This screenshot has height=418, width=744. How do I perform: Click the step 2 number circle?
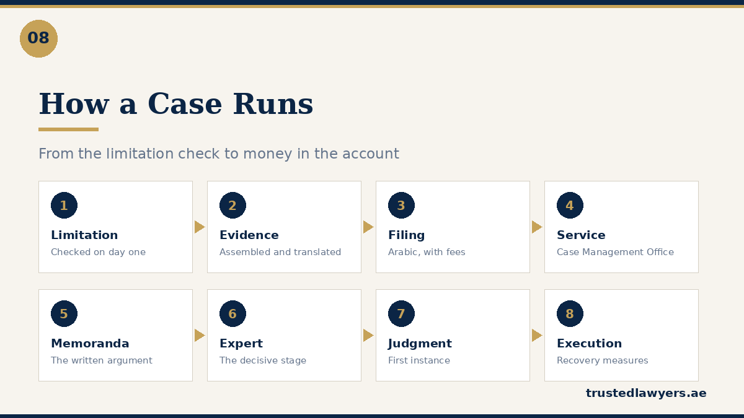pyautogui.click(x=232, y=206)
